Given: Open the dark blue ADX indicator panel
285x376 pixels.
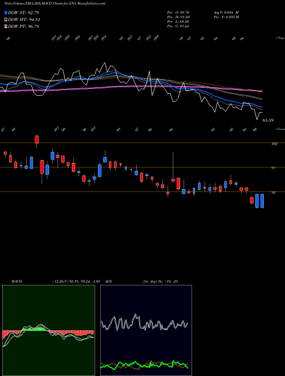Looking at the screenshot, I should 146,330.
